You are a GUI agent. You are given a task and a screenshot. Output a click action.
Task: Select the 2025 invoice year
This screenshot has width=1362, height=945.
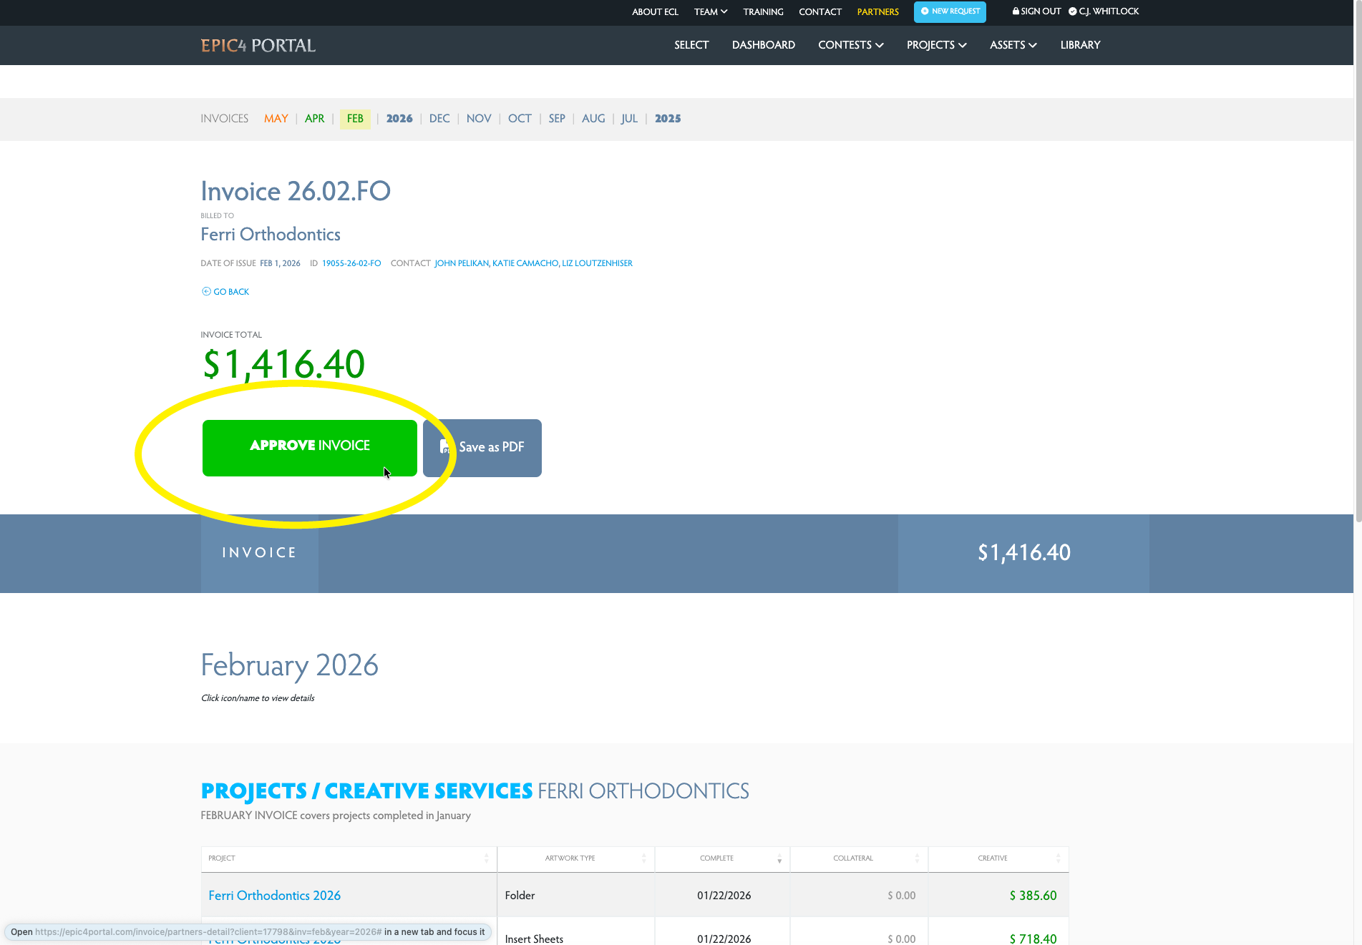point(668,119)
